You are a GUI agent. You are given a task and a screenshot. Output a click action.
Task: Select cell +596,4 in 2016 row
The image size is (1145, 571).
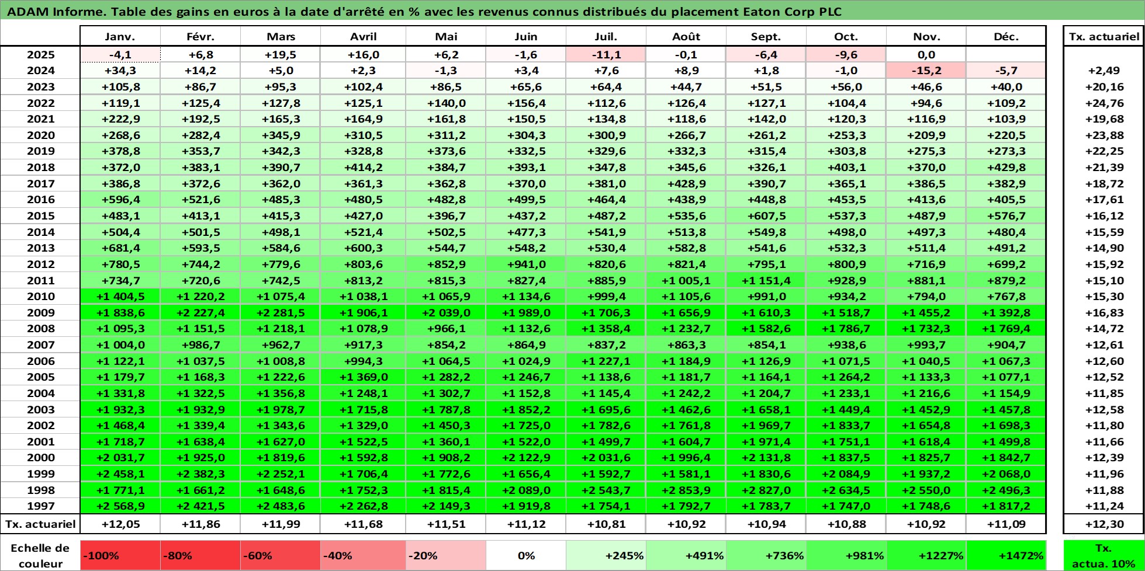120,200
